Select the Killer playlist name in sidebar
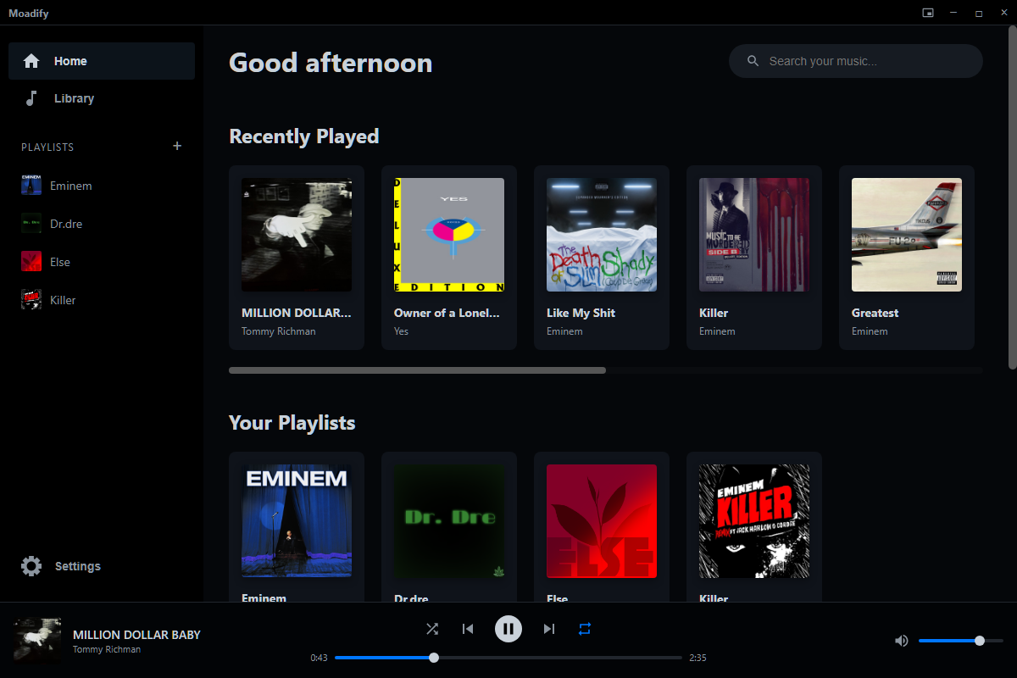Image resolution: width=1017 pixels, height=678 pixels. [x=63, y=300]
